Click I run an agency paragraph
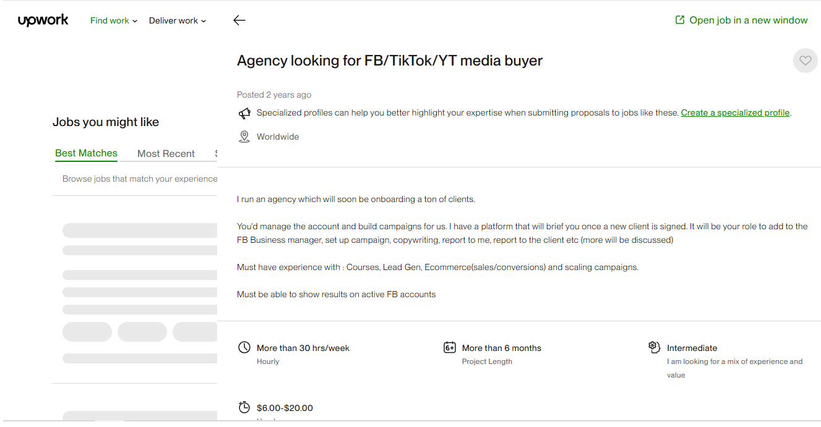Viewport: 821px width, 427px height. (x=356, y=199)
